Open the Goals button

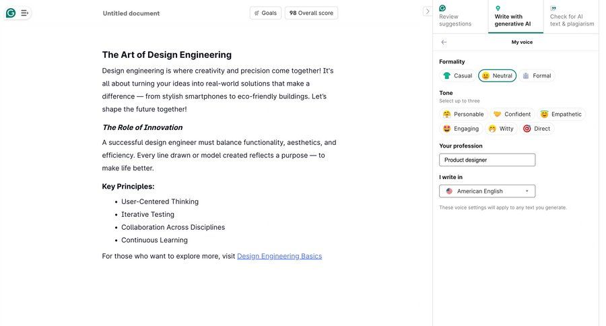pyautogui.click(x=265, y=13)
